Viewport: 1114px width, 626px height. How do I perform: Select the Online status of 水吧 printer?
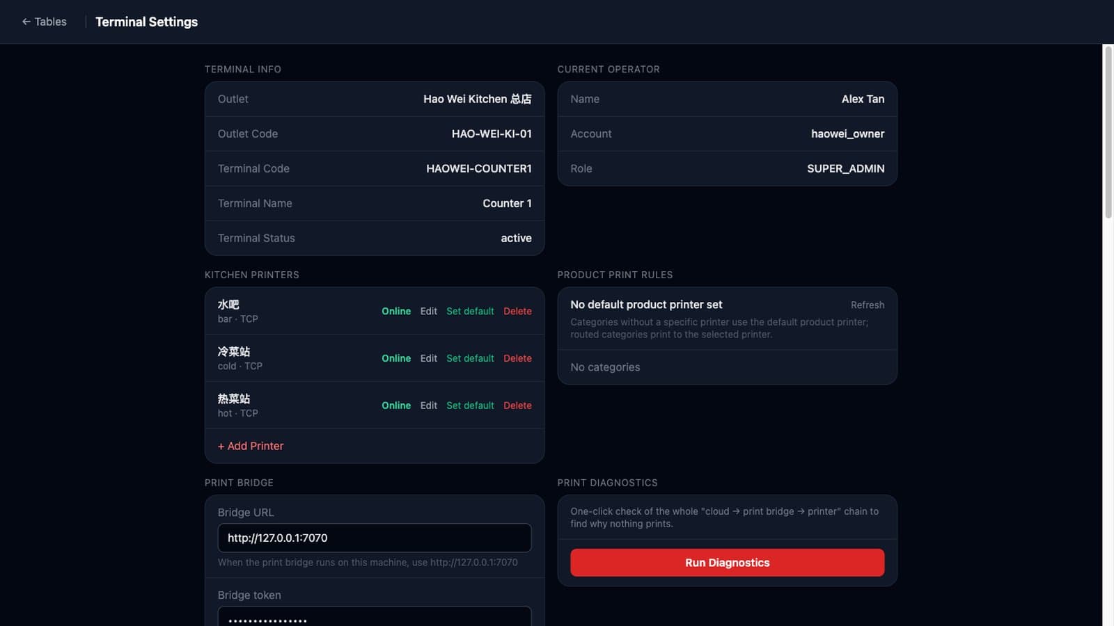[x=396, y=311]
